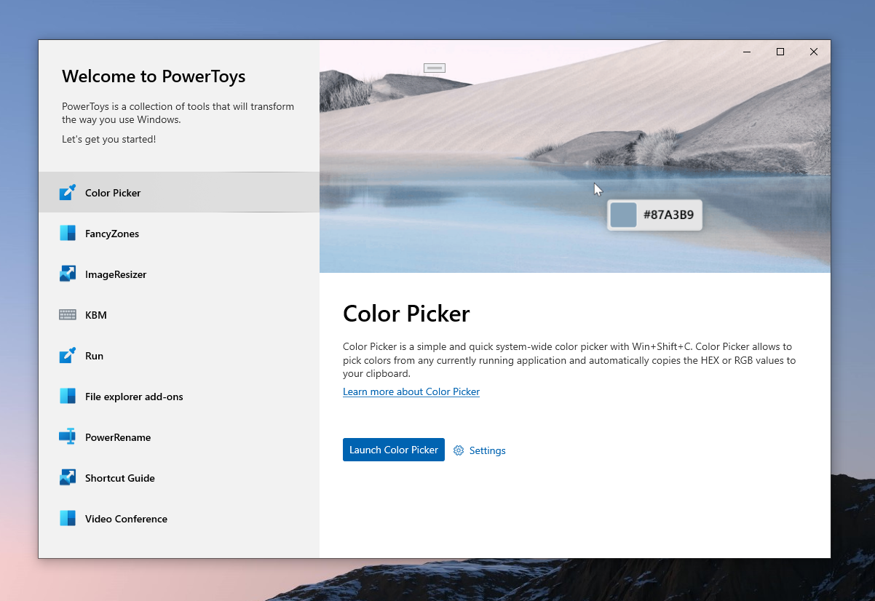The height and width of the screenshot is (601, 875).
Task: Open File explorer add-ons section
Action: (179, 397)
